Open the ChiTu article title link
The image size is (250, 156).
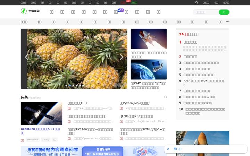[x=148, y=86]
